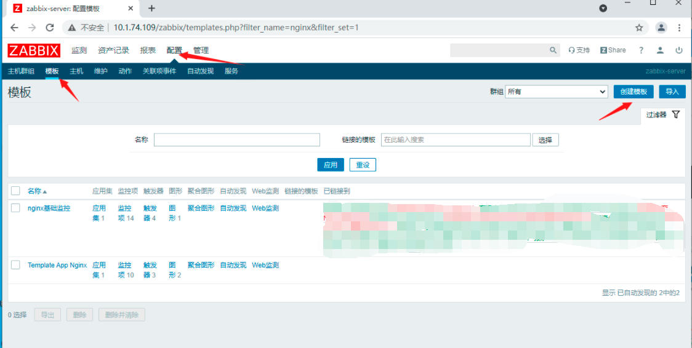Open the 过滤器 filter tab
692x348 pixels.
[x=663, y=114]
